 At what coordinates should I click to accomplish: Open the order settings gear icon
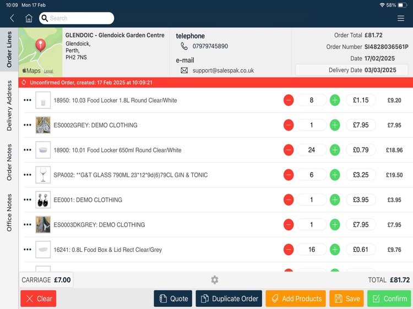[x=215, y=279]
